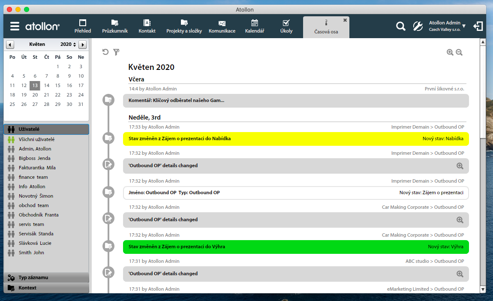Click the search magnifier icon
The image size is (493, 301).
click(x=400, y=26)
